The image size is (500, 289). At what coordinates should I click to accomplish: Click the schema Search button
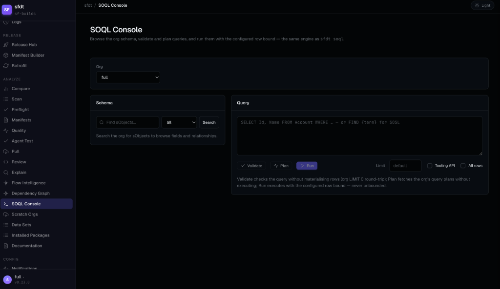pyautogui.click(x=209, y=122)
